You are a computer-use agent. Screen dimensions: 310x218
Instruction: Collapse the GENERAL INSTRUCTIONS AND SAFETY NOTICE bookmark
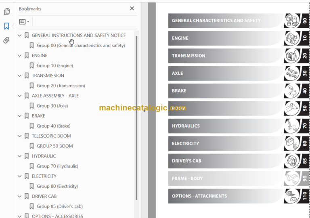point(19,36)
